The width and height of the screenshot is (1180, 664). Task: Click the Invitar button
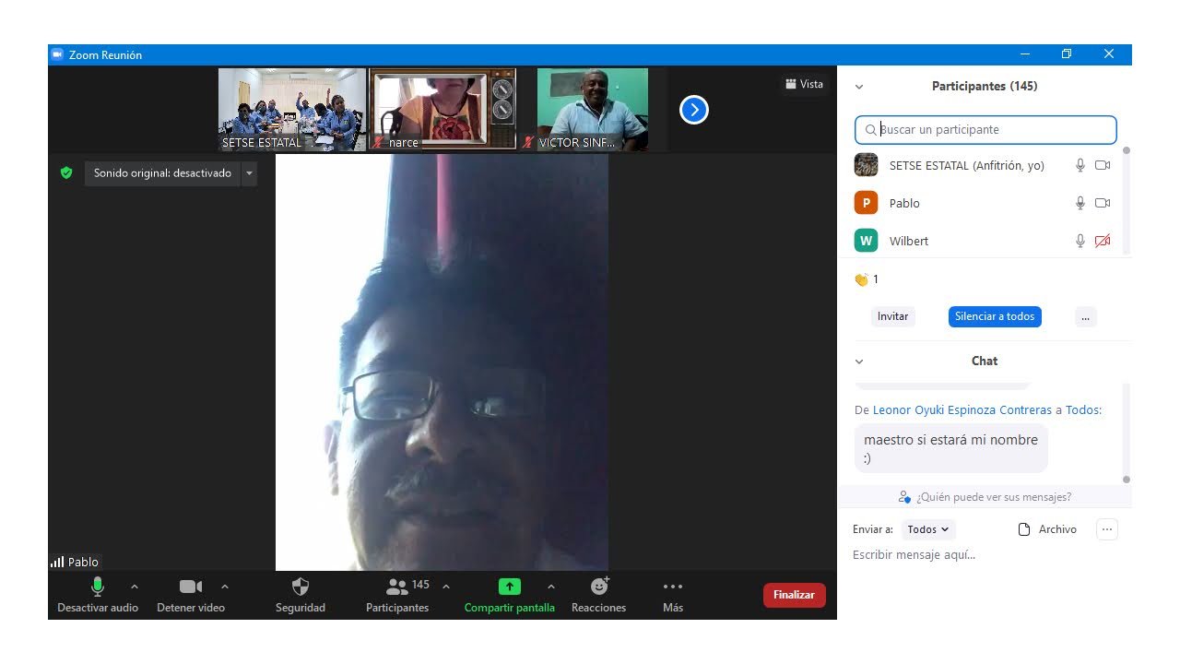[892, 316]
